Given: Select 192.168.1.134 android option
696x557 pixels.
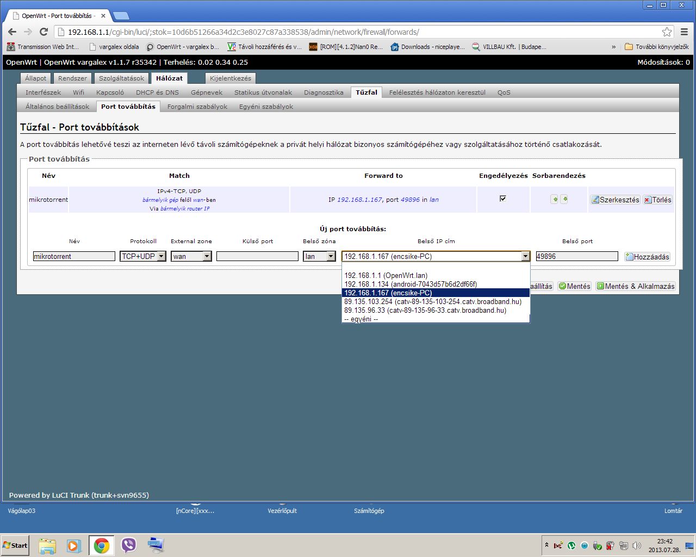Looking at the screenshot, I should (436, 284).
